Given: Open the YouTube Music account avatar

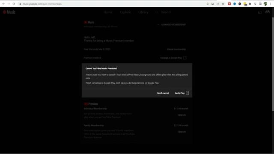Looking at the screenshot, I should click(x=268, y=12).
